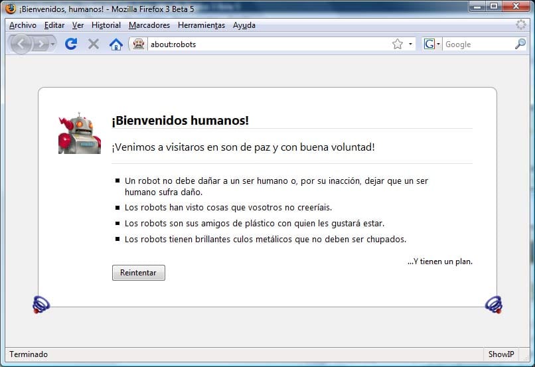Expand the address bar history dropdown

pyautogui.click(x=410, y=44)
